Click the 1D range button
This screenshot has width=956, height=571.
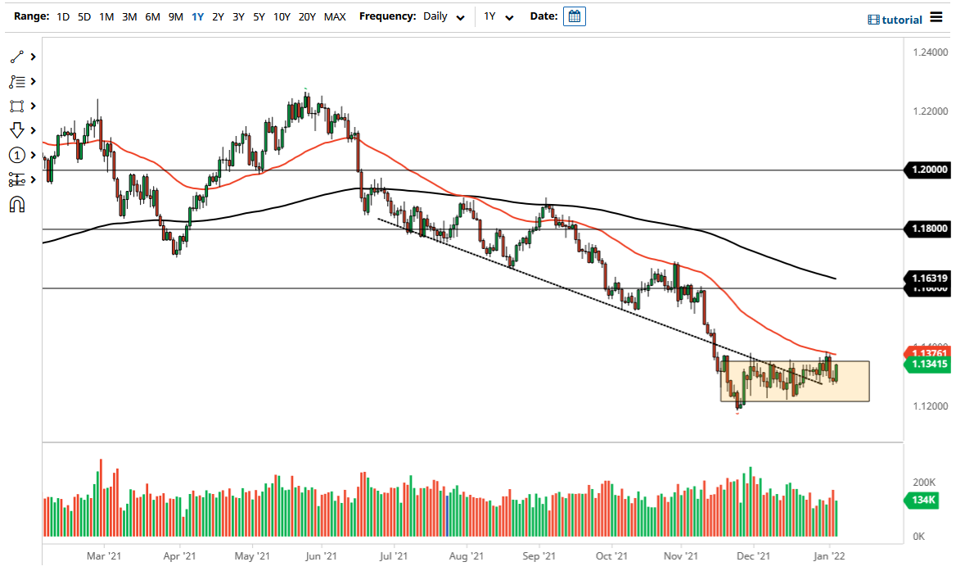pos(62,16)
